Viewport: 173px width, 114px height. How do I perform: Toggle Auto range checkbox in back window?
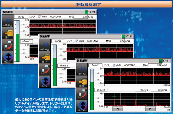[40, 17]
